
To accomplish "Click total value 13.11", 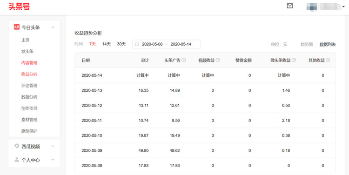I will tap(144, 106).
